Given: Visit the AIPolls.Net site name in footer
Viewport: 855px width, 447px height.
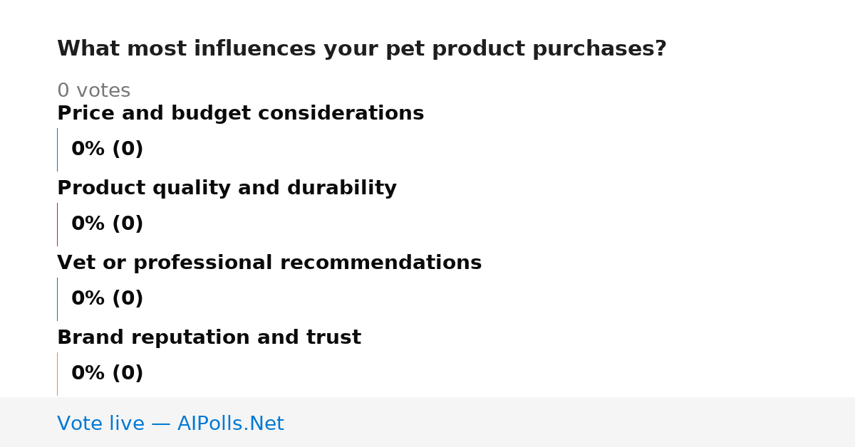Looking at the screenshot, I should [x=230, y=424].
